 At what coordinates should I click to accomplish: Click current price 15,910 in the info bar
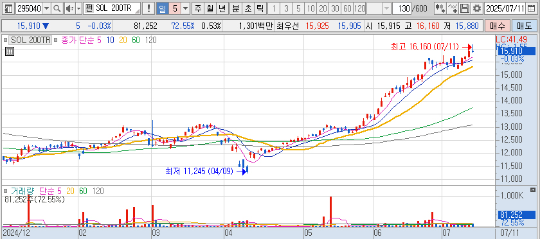pyautogui.click(x=28, y=26)
